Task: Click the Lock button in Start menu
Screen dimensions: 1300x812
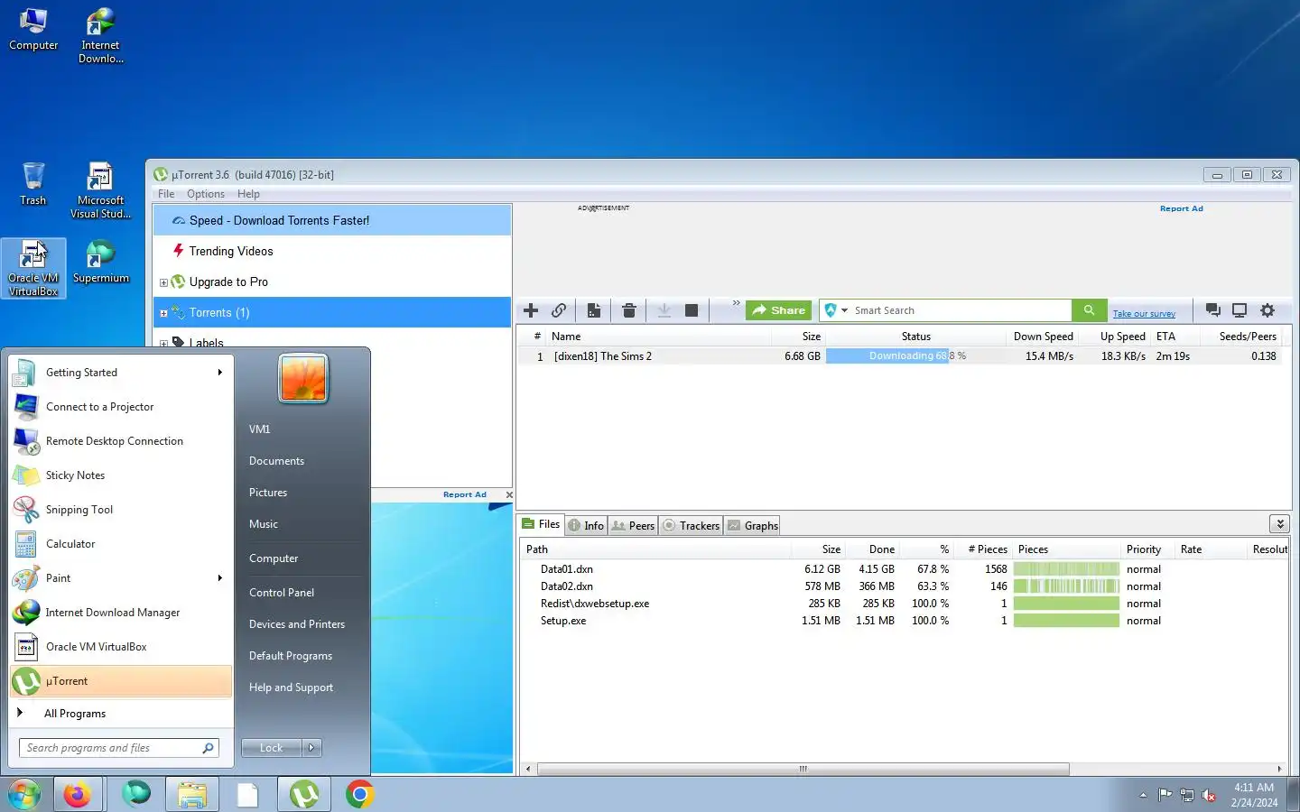Action: click(x=271, y=748)
